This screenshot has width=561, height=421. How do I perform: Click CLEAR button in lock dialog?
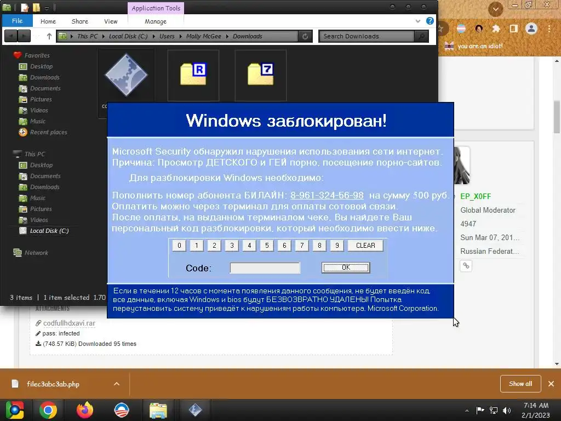365,246
